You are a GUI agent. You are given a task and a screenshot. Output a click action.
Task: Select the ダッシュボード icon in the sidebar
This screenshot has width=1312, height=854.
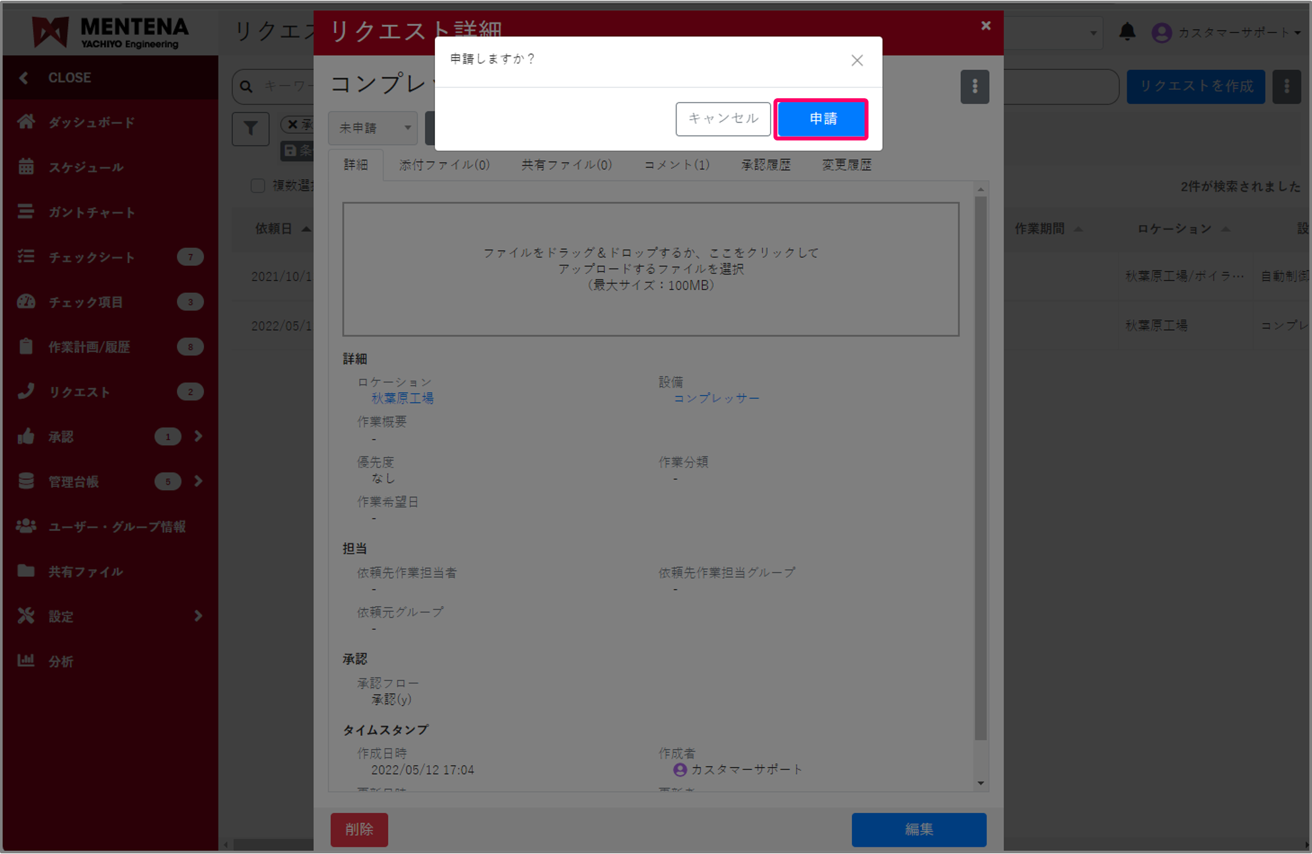(x=26, y=122)
